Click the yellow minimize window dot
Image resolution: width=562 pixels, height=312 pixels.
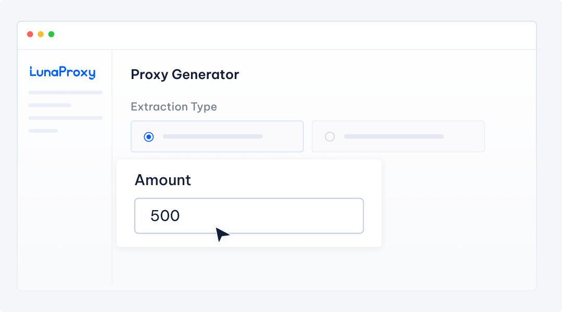41,34
